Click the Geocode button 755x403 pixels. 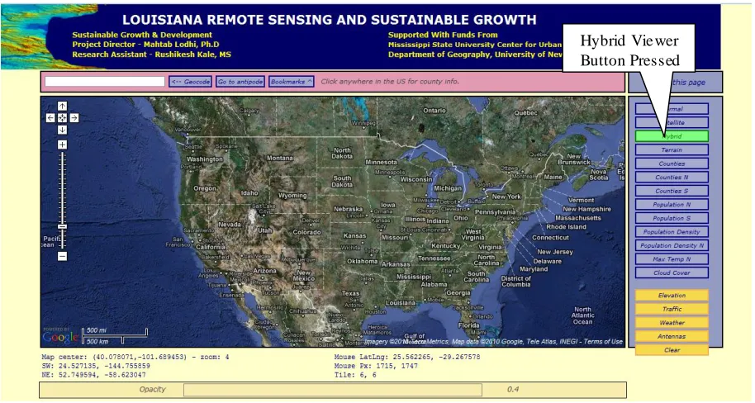[x=190, y=82]
